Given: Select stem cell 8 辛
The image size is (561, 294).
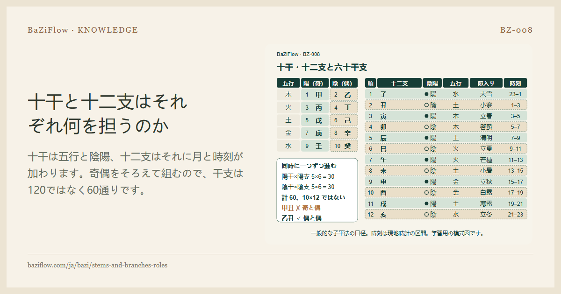Looking at the screenshot, I should pyautogui.click(x=344, y=133).
